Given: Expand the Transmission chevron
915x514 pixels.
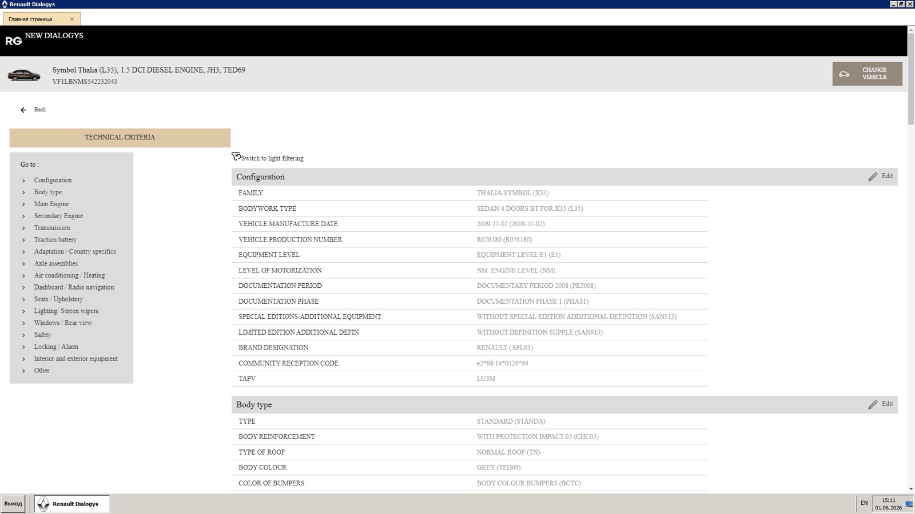Looking at the screenshot, I should coord(23,228).
